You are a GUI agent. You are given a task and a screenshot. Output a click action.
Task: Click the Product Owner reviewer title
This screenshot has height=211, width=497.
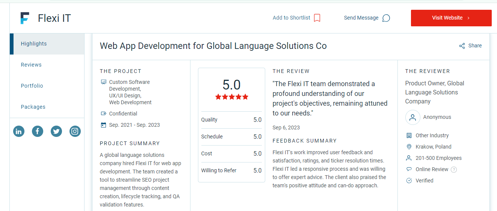pos(435,92)
